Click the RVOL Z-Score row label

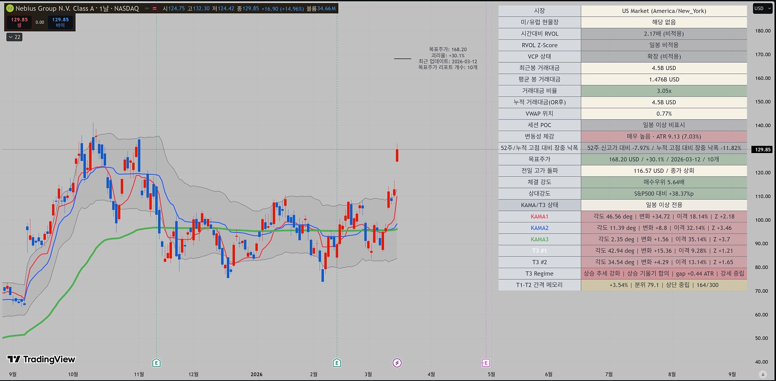point(540,45)
